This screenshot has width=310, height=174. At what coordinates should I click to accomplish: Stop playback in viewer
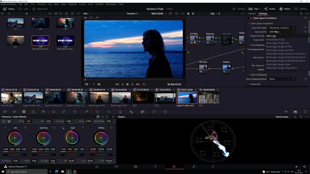[x=127, y=85]
